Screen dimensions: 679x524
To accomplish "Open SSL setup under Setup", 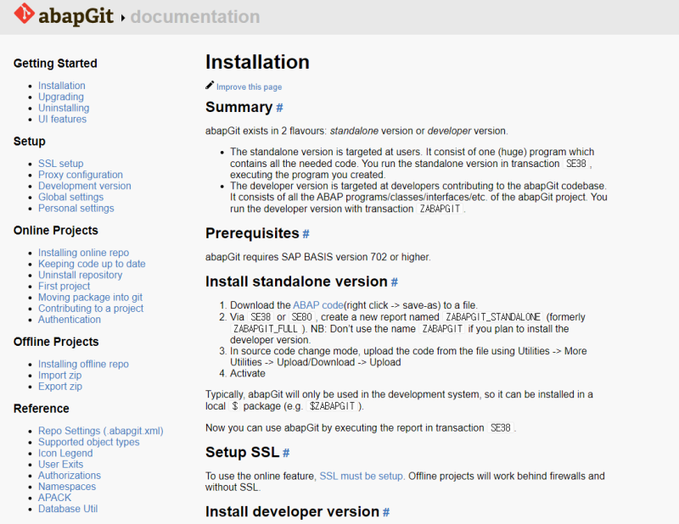I will (x=60, y=163).
